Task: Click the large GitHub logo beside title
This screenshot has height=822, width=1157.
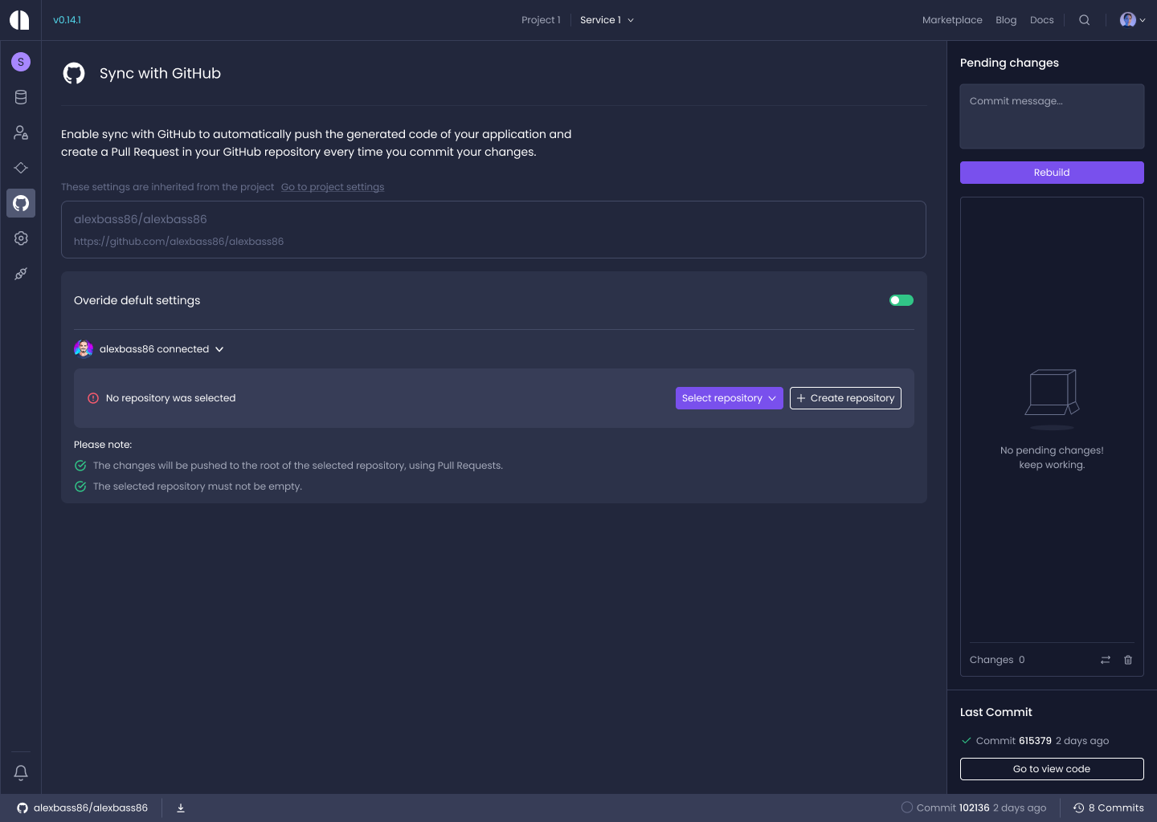Action: coord(74,74)
